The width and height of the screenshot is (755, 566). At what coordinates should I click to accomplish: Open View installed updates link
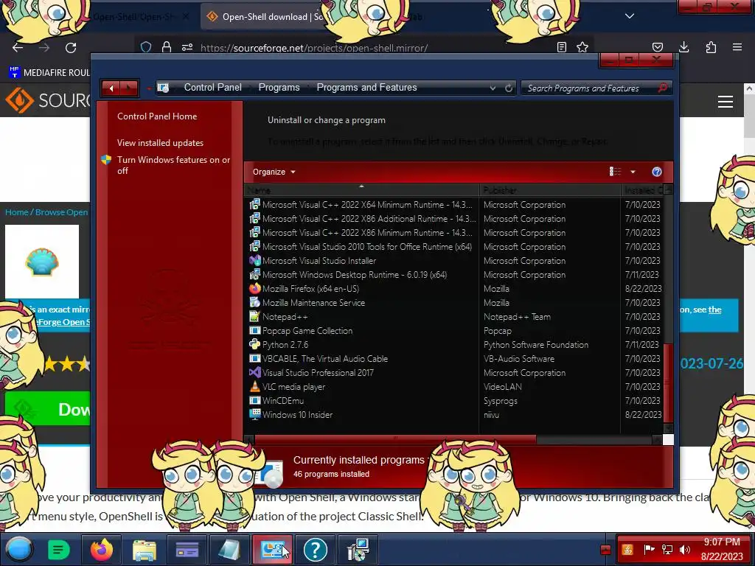160,143
